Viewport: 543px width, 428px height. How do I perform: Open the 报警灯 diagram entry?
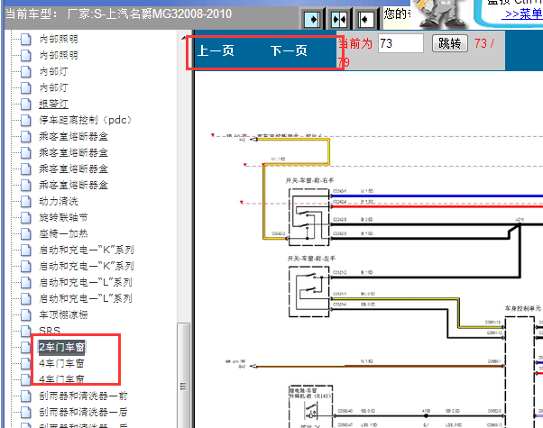point(54,104)
